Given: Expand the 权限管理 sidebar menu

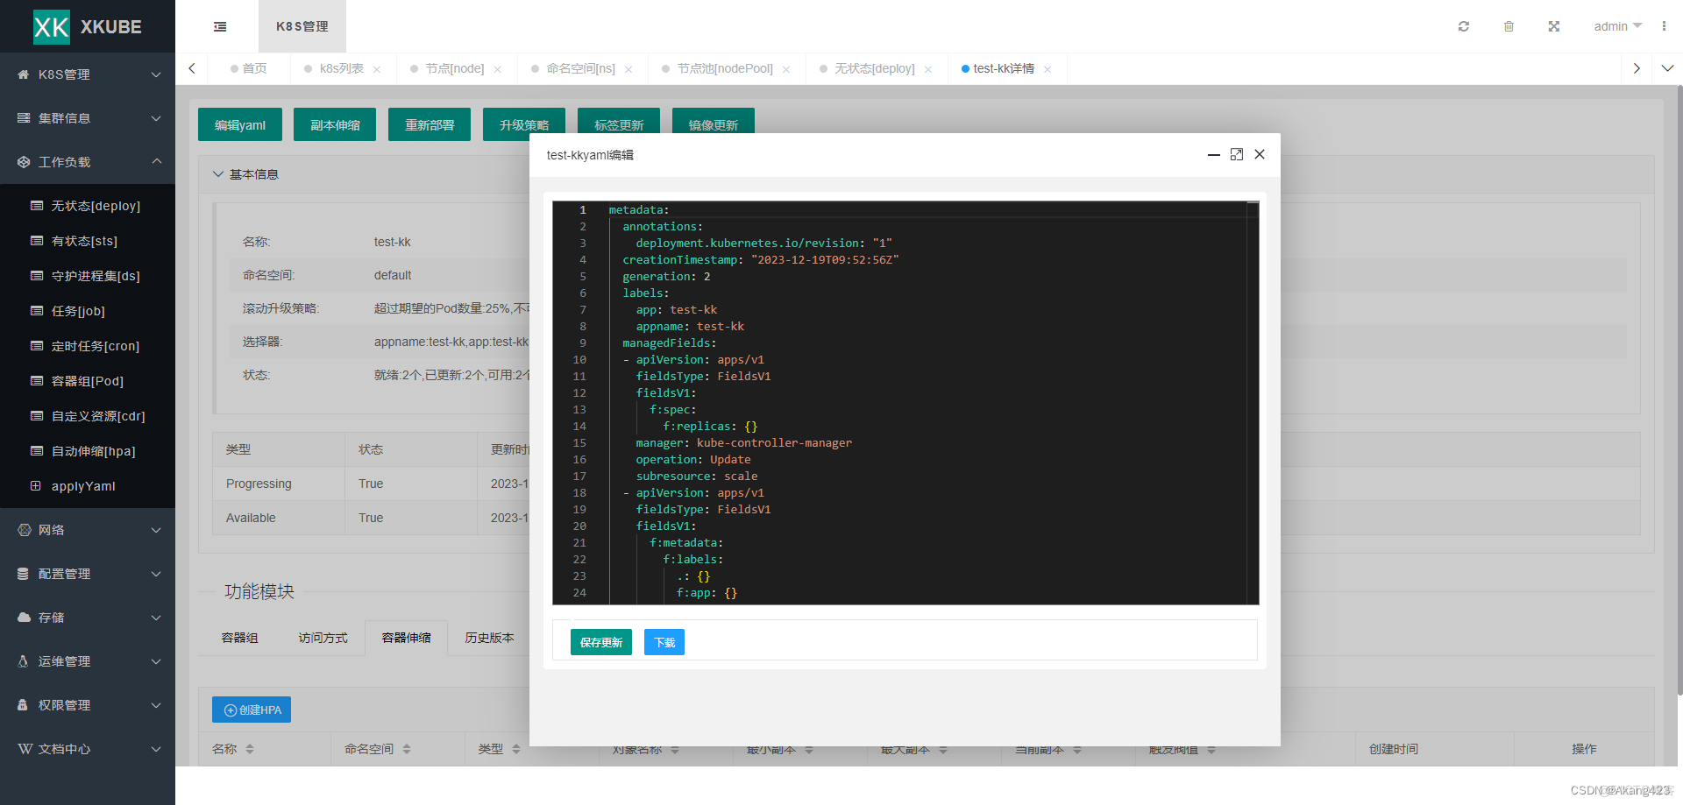Looking at the screenshot, I should click(x=88, y=705).
